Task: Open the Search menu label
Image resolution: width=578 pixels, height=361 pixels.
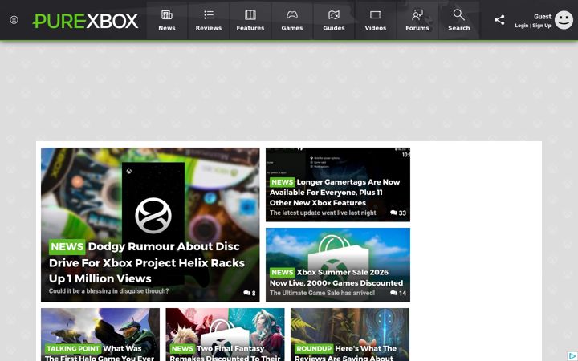Action: (459, 28)
